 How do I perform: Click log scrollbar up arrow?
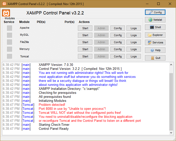tap(171, 65)
